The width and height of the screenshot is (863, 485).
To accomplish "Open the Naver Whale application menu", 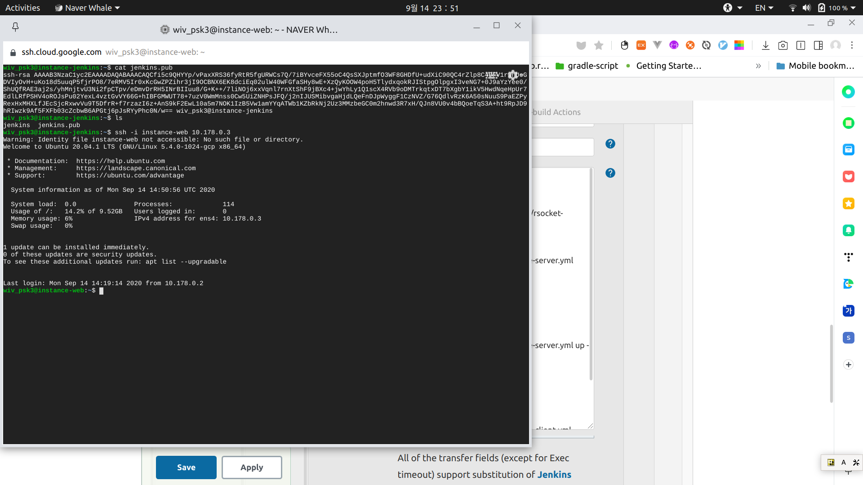I will point(88,8).
